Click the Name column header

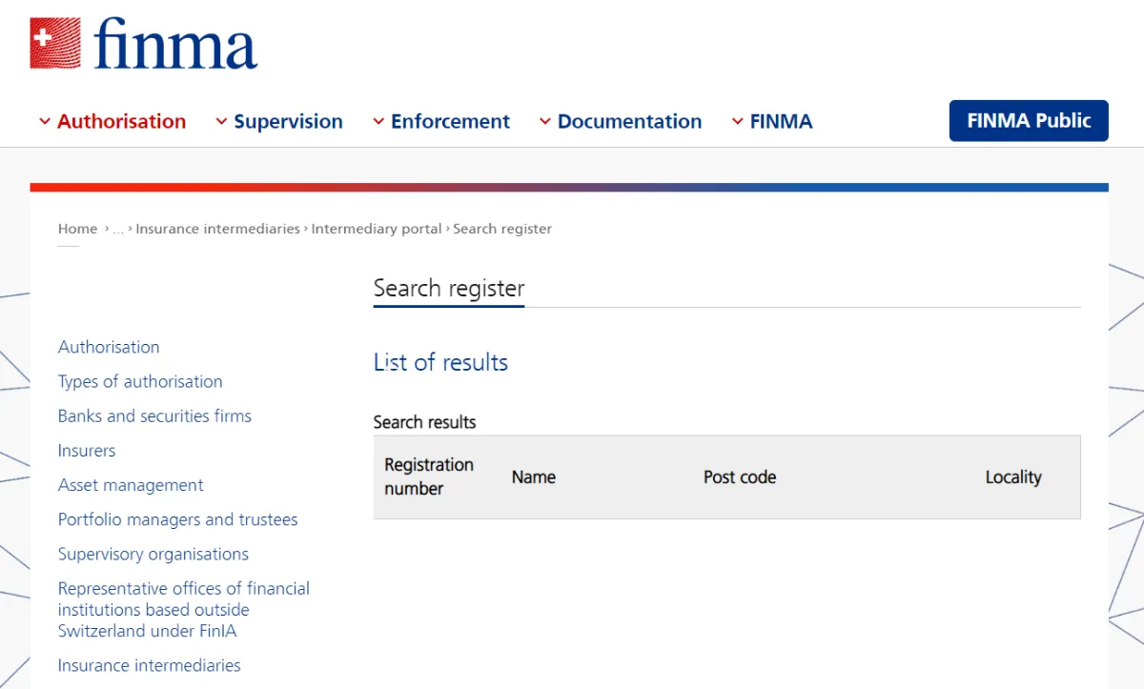534,477
